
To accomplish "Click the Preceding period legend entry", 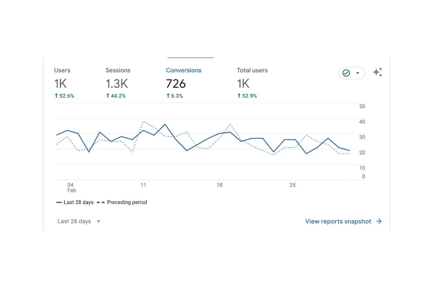I will pyautogui.click(x=122, y=202).
